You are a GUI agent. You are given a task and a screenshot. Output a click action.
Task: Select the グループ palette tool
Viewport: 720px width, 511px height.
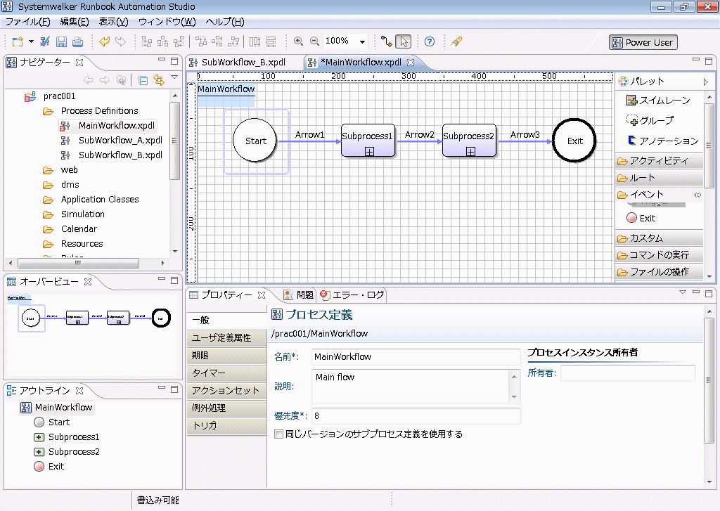coord(650,120)
